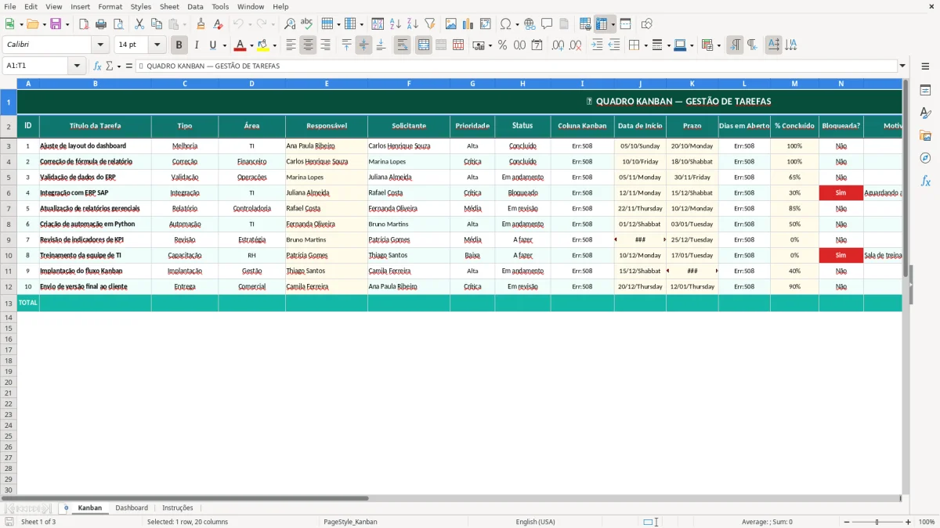Open the Underline style dropdown arrow
Viewport: 940px width, 528px height.
(225, 45)
